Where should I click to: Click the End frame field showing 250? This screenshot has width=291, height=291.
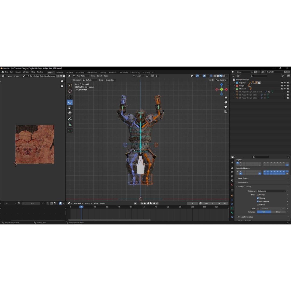click(222, 203)
